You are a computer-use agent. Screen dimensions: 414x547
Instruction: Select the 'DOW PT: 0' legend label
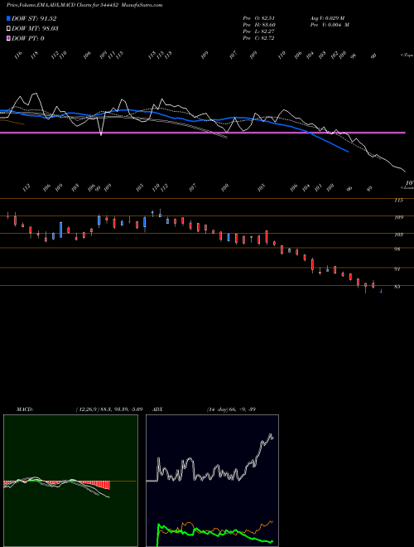(x=28, y=38)
